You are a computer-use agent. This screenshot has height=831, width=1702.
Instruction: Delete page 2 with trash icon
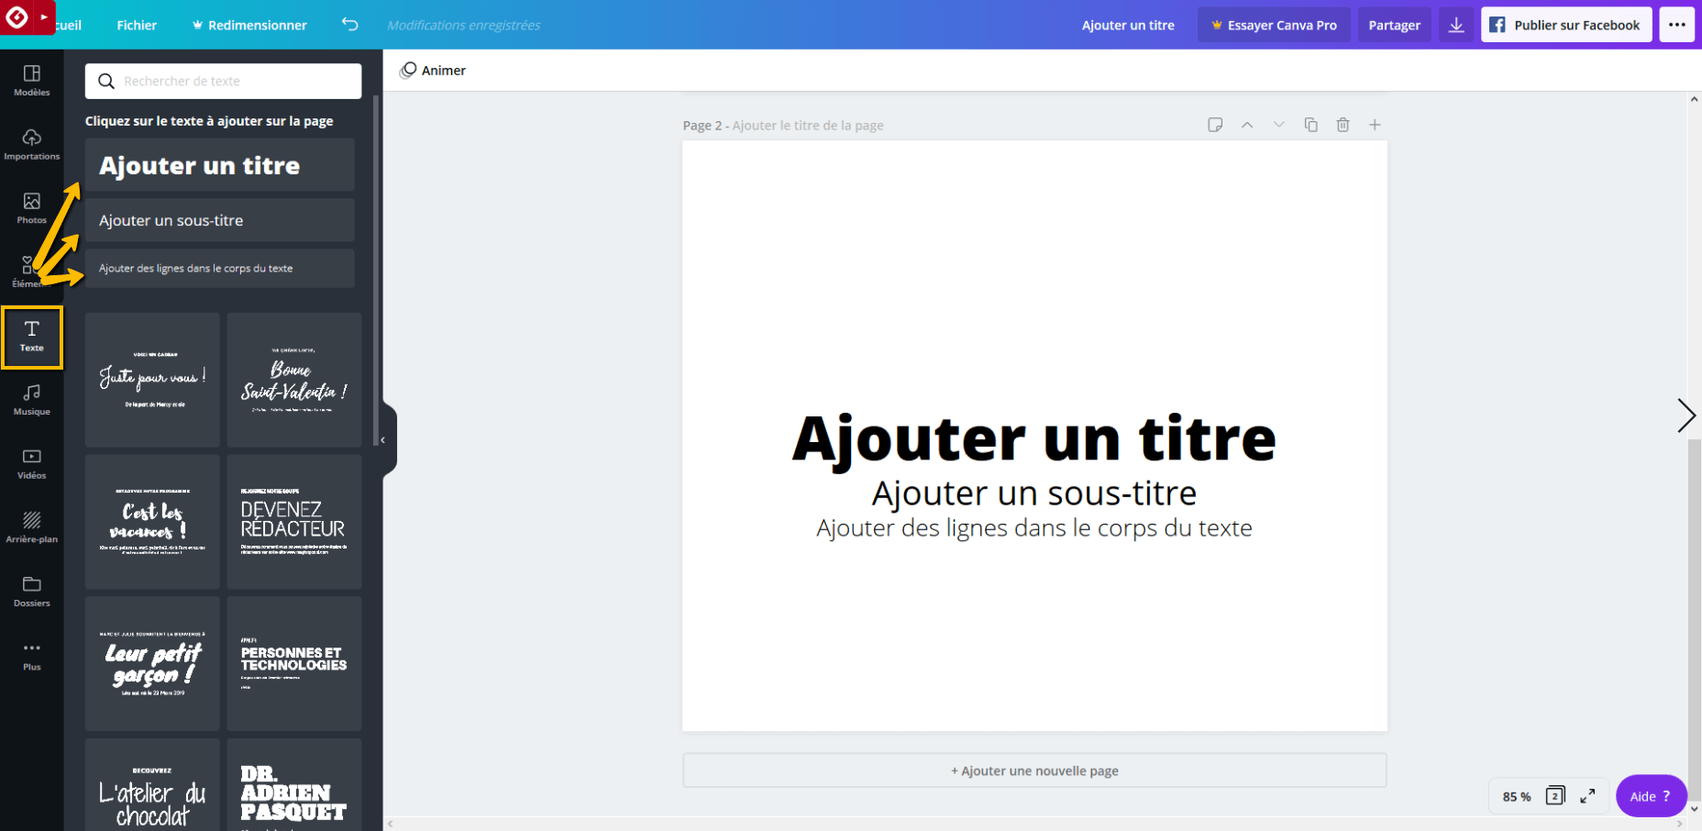1343,125
